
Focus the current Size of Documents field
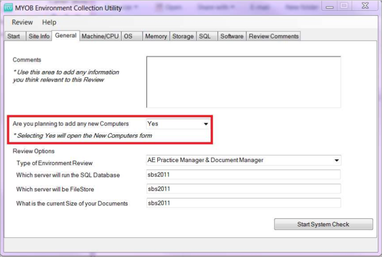pyautogui.click(x=243, y=203)
